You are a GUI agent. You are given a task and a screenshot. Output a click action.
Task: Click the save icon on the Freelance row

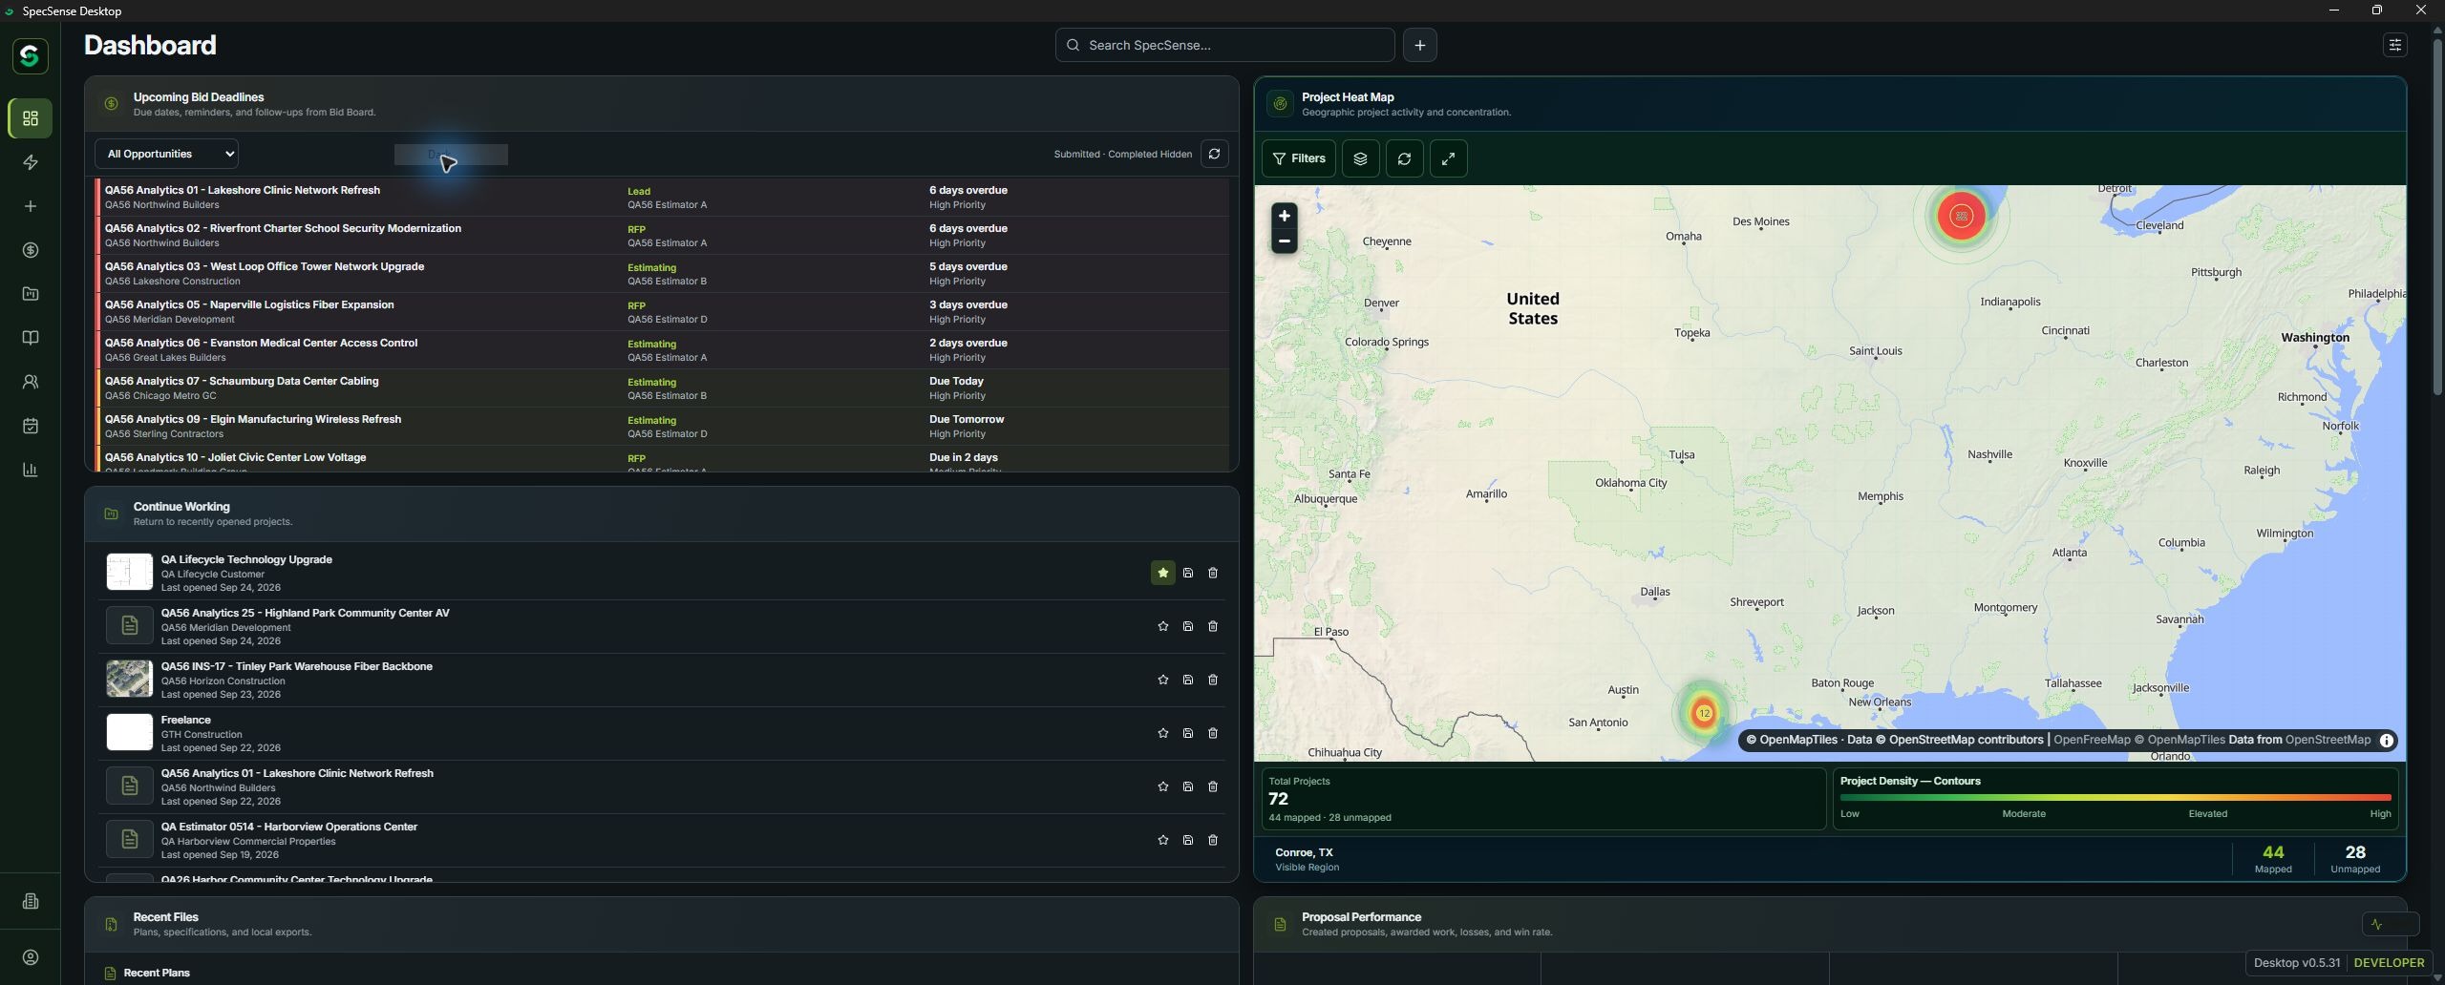(x=1188, y=733)
